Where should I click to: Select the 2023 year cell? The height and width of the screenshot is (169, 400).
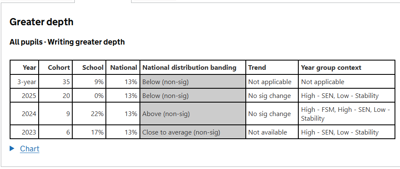click(29, 132)
